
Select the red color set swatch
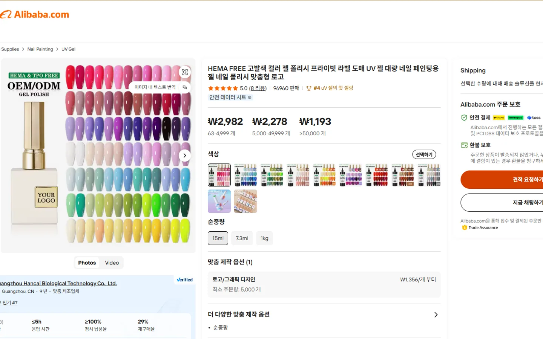click(x=377, y=175)
